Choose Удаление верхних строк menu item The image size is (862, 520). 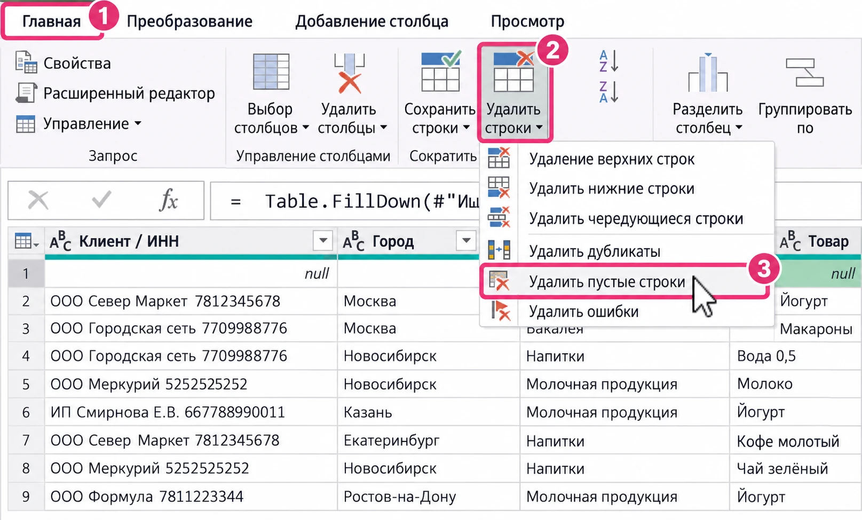(627, 159)
